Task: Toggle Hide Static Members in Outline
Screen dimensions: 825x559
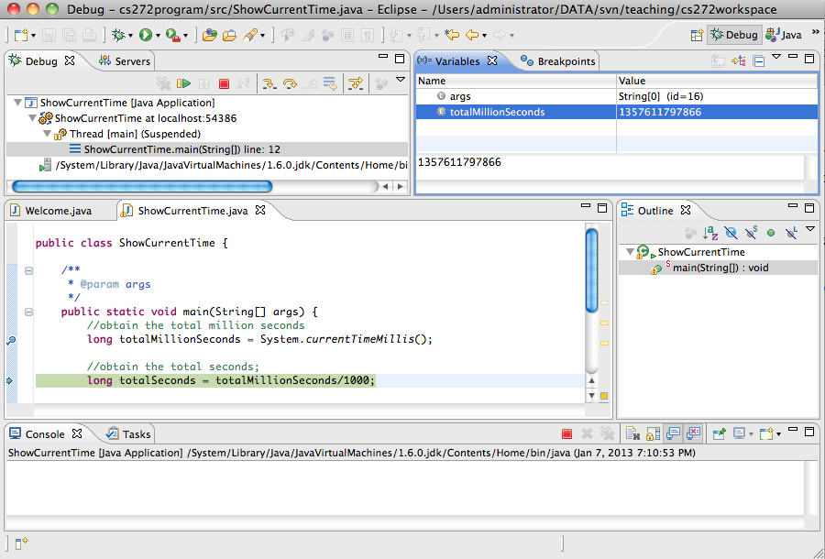Action: [751, 233]
